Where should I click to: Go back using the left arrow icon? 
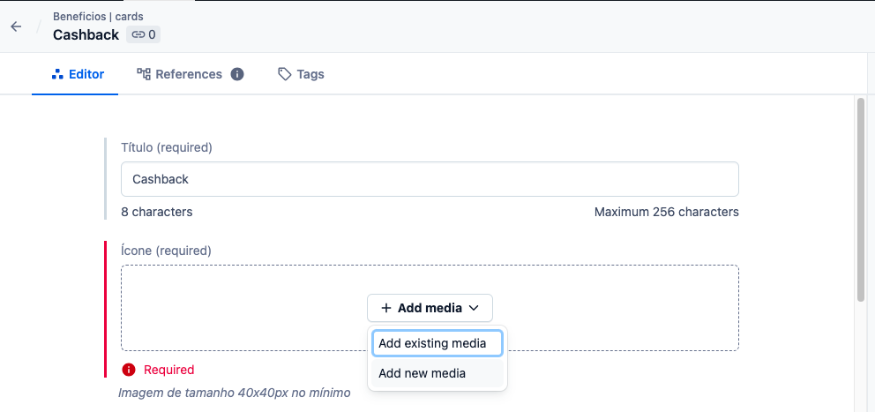point(16,26)
